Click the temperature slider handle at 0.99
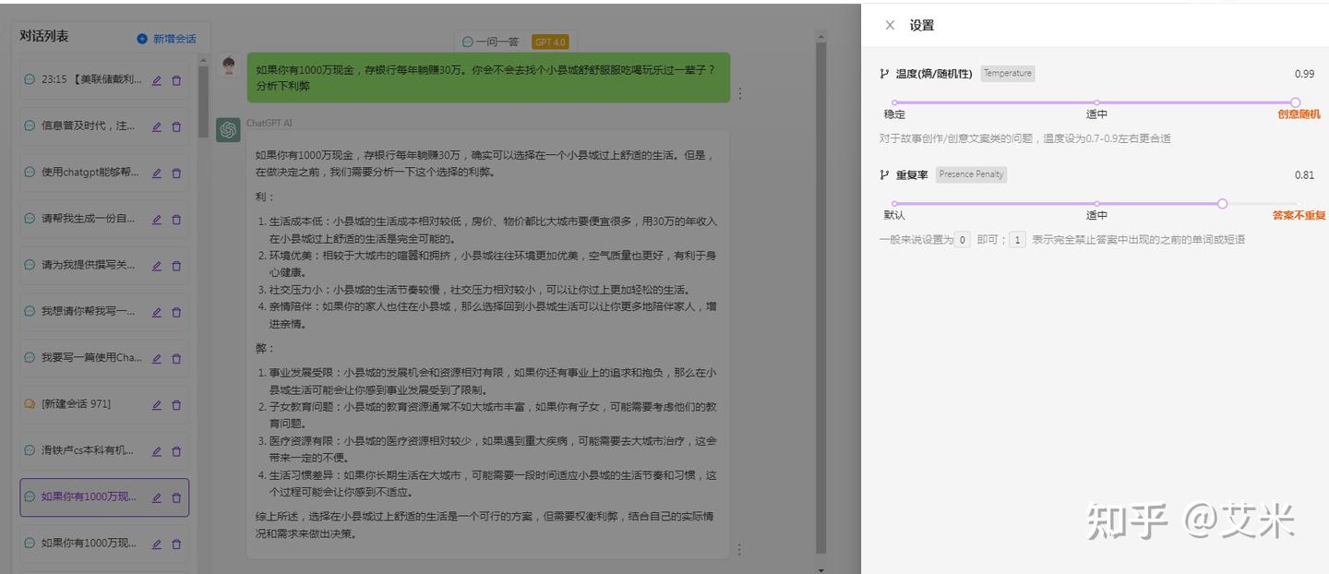This screenshot has height=574, width=1329. click(x=1295, y=102)
